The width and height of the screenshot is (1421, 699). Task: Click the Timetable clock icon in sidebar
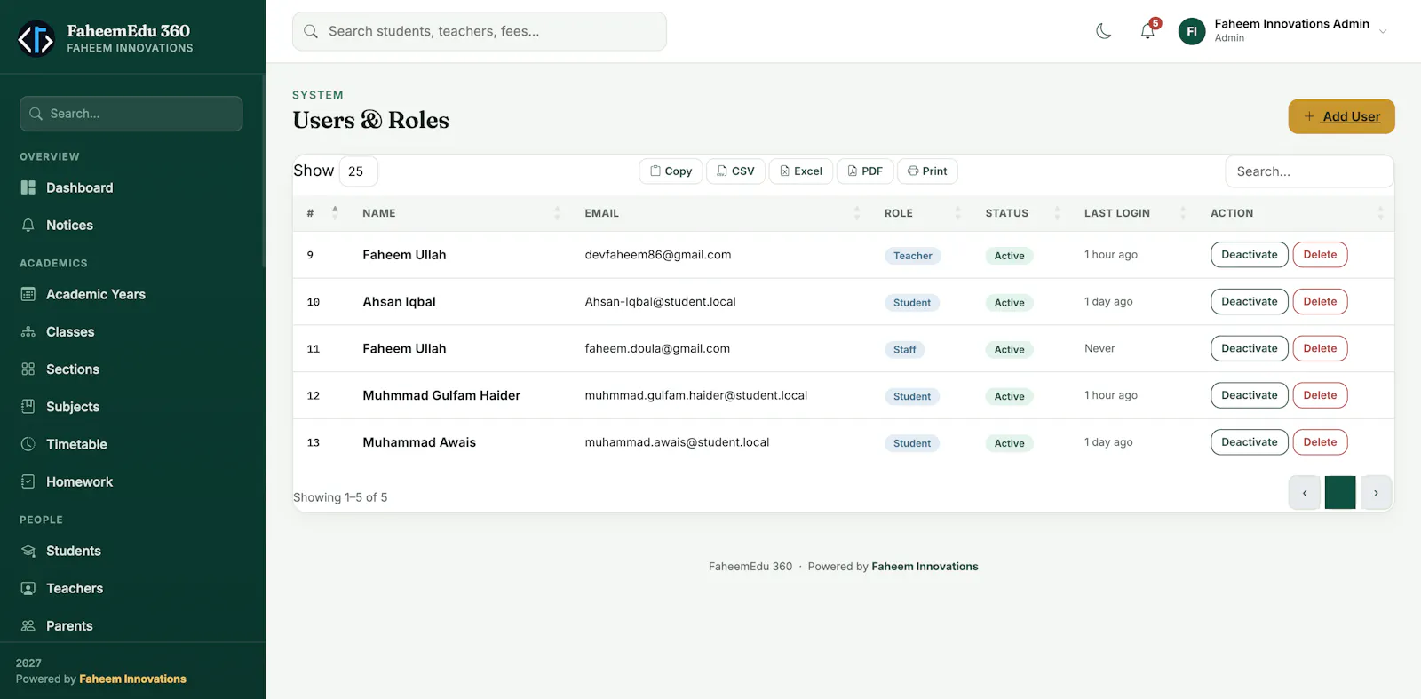point(28,444)
